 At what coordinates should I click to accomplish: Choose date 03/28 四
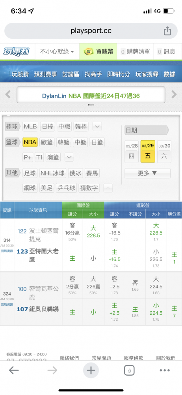(x=132, y=152)
